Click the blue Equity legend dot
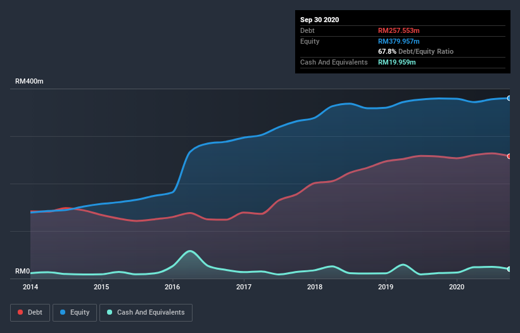 click(x=63, y=312)
